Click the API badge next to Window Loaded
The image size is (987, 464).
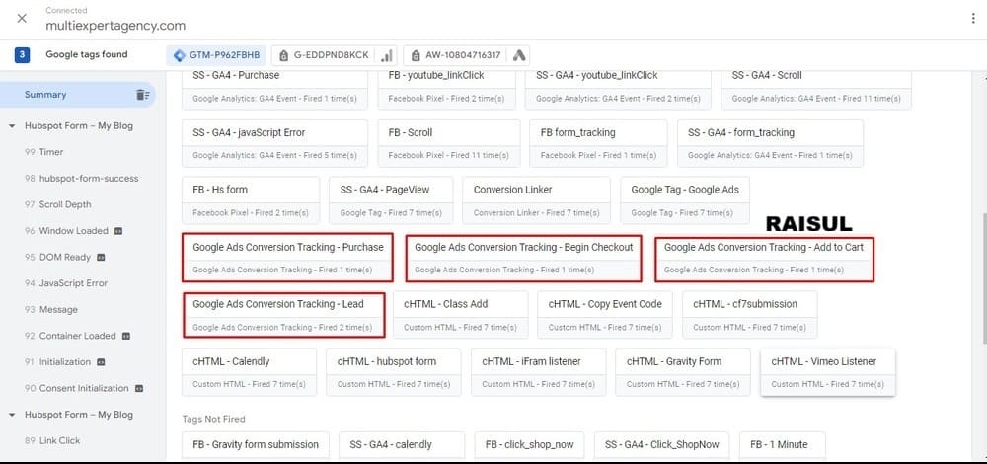(x=119, y=231)
